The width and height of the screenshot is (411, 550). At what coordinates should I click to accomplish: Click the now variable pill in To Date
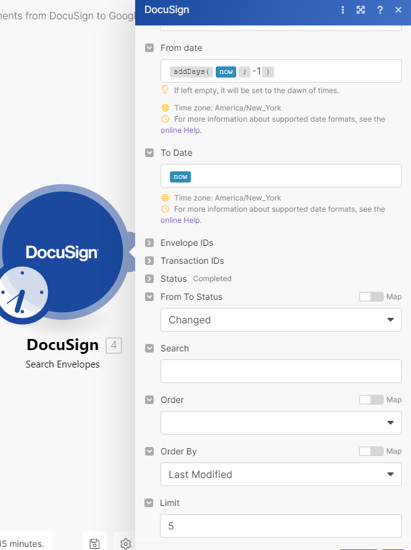click(x=180, y=177)
